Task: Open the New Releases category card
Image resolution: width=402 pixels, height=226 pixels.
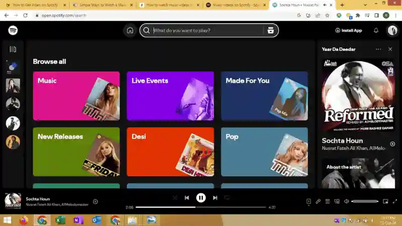Action: click(76, 152)
